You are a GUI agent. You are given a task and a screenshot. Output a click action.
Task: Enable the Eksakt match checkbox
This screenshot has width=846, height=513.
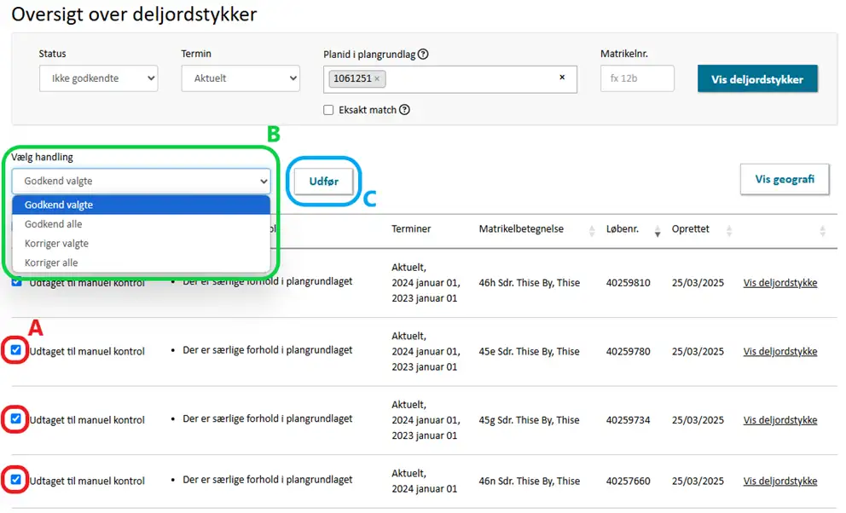[x=328, y=110]
